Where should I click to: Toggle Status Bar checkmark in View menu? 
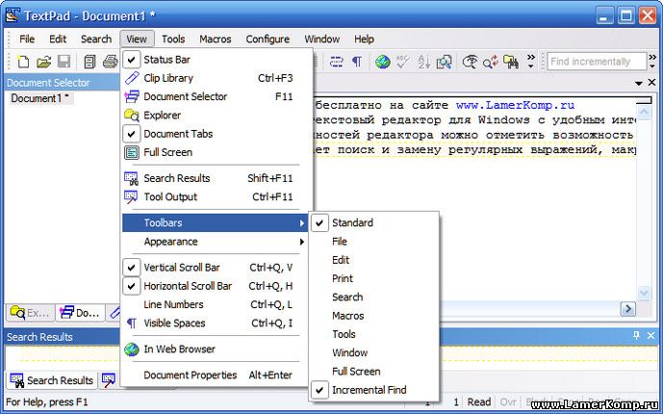(x=166, y=60)
